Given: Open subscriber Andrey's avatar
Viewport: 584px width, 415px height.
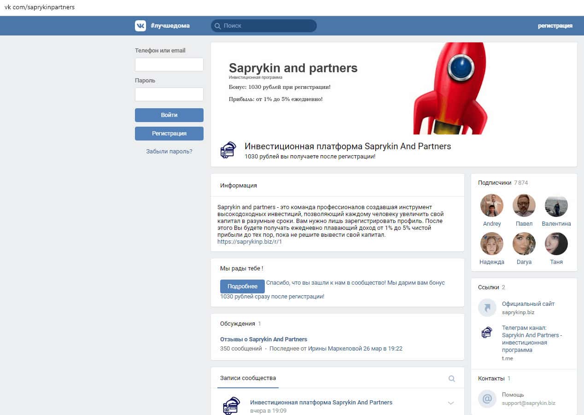Looking at the screenshot, I should (x=492, y=205).
